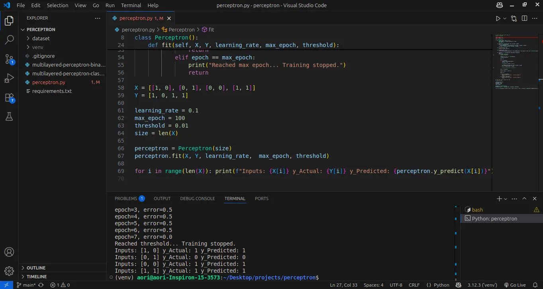Run the Python file with the play button
Image resolution: width=543 pixels, height=289 pixels.
point(497,18)
